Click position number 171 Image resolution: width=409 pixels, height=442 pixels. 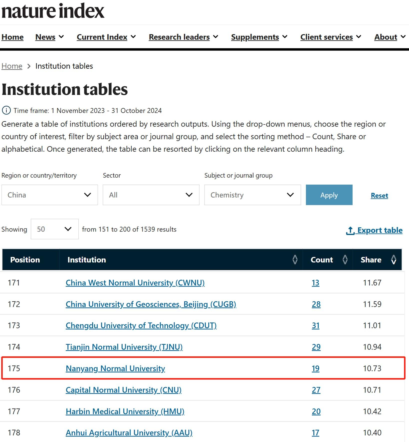[x=14, y=283]
